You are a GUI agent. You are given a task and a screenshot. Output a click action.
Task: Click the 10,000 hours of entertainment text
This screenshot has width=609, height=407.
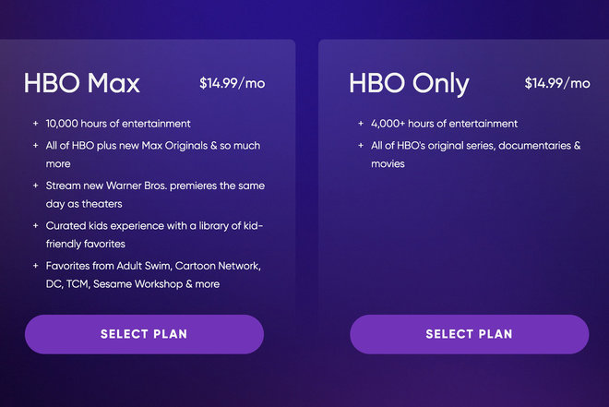[118, 124]
